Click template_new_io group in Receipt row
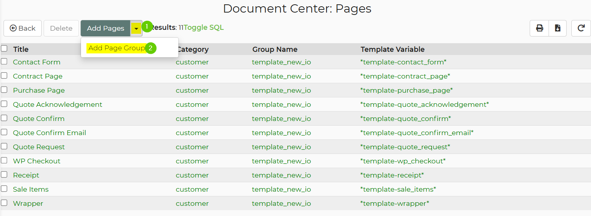Screen dimensions: 591x216 [281, 175]
